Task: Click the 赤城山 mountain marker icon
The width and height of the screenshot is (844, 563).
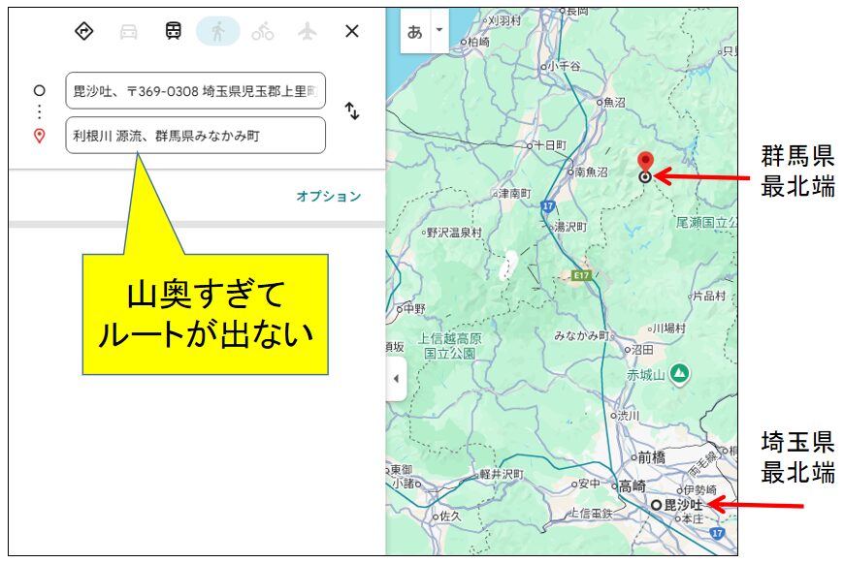Action: coord(681,373)
